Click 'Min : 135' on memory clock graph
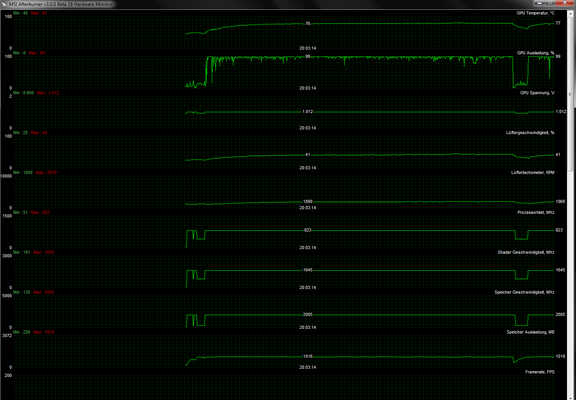Viewport: 576px width, 400px height. [x=22, y=292]
